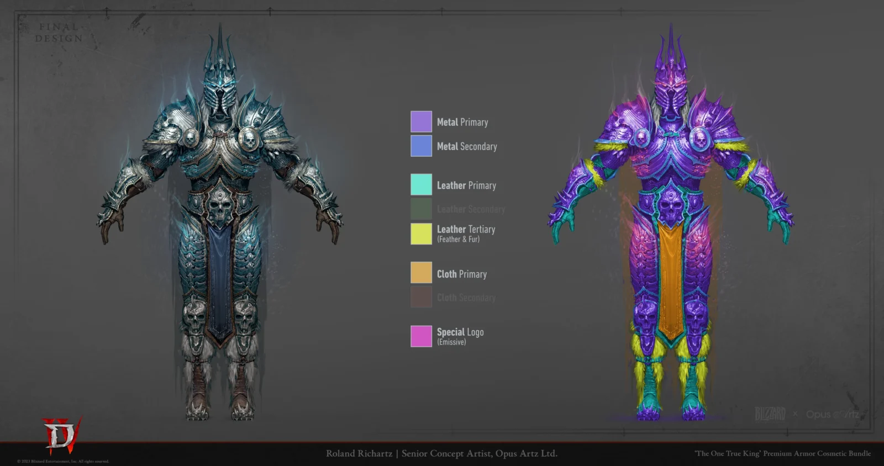This screenshot has height=466, width=884.
Task: Click the Blizzard copyright notice
Action: pyautogui.click(x=63, y=462)
